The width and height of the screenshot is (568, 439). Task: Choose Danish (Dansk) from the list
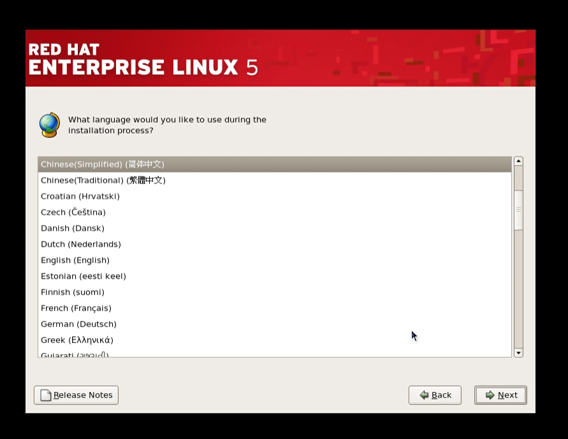[275, 228]
